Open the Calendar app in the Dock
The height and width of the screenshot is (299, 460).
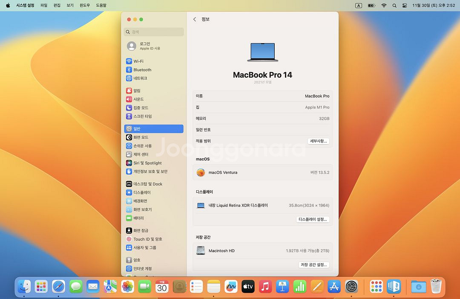point(162,286)
